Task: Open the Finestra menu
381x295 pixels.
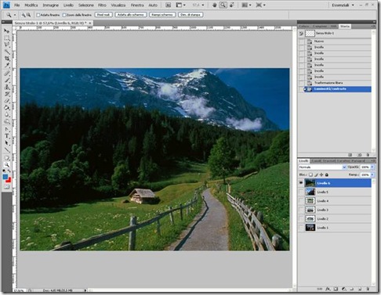Action: pos(137,5)
